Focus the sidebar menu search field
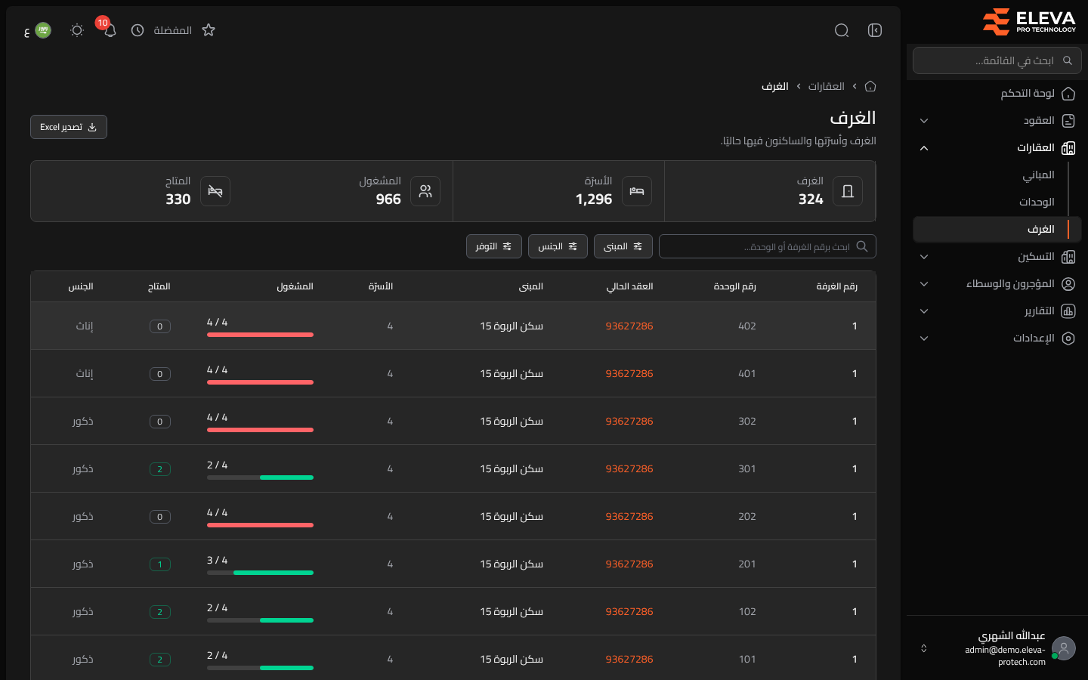This screenshot has height=680, width=1088. pos(997,60)
